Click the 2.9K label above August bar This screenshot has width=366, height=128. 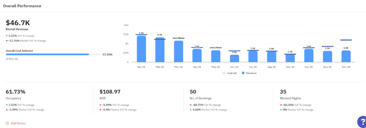[272, 49]
